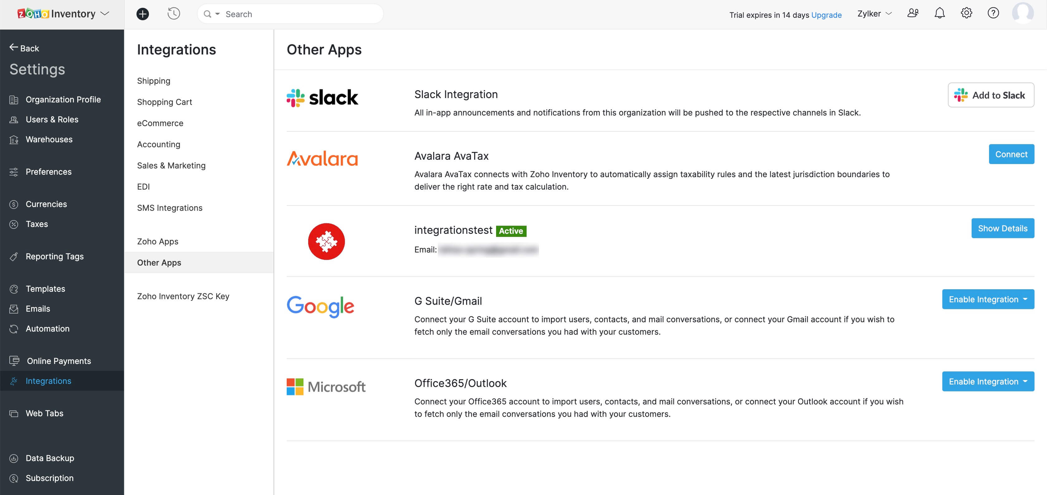Click the Upgrade link

coord(826,15)
